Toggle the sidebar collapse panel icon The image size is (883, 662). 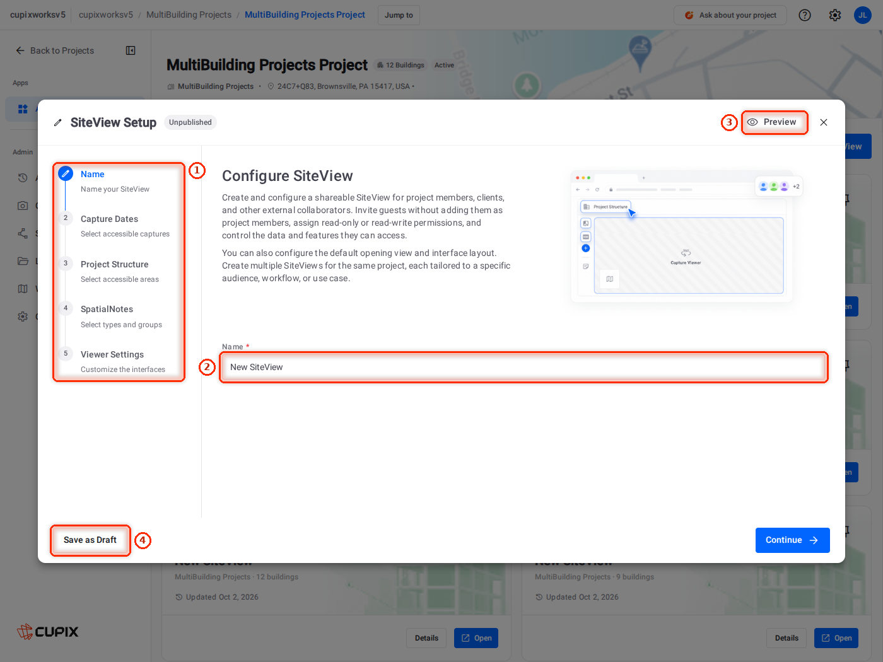coord(131,50)
